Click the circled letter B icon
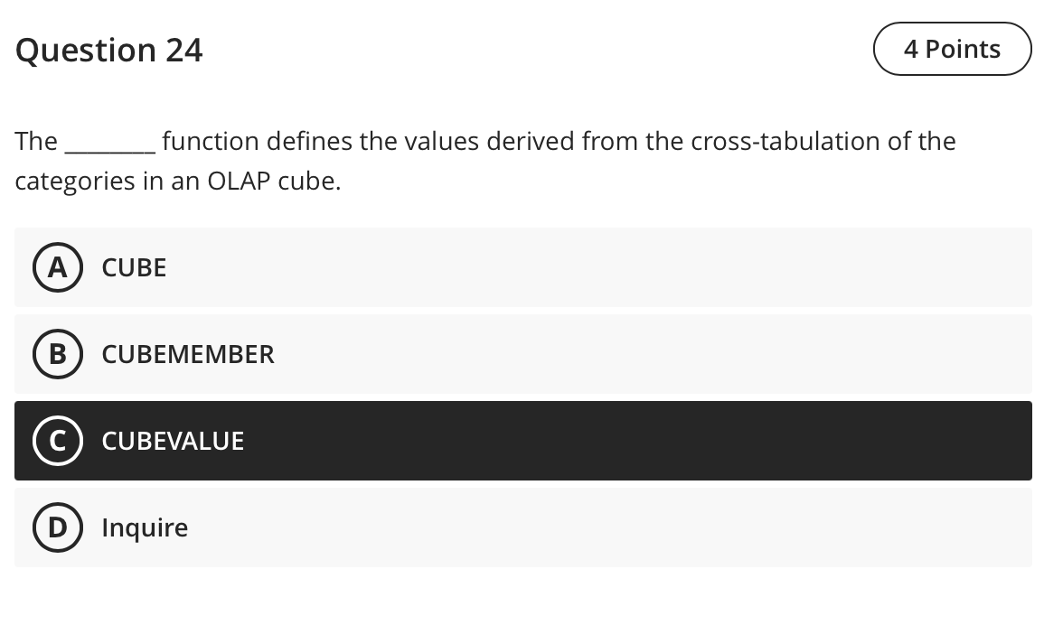Screen dimensions: 1063x625 (58, 354)
